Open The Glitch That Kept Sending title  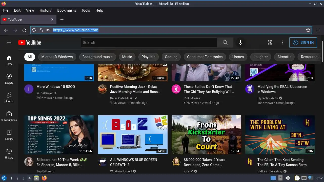pos(282,162)
